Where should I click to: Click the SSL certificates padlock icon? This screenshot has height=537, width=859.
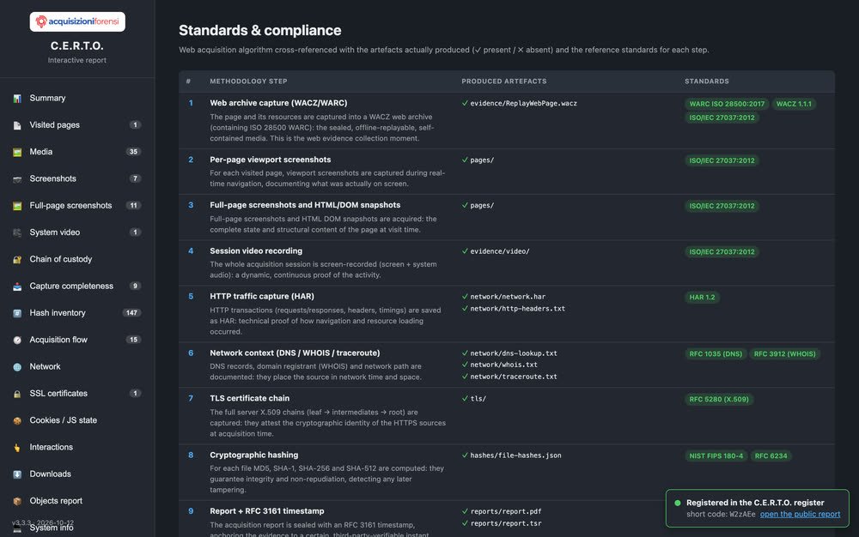point(17,394)
